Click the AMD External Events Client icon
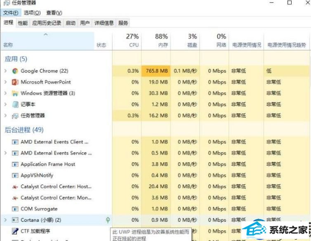Screen dimensions: 311x241 [15, 142]
